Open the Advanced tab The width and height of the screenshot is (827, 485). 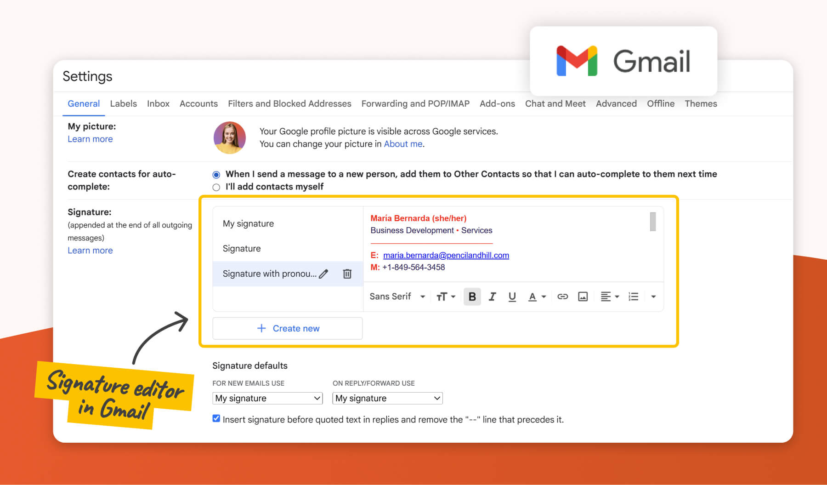(616, 103)
